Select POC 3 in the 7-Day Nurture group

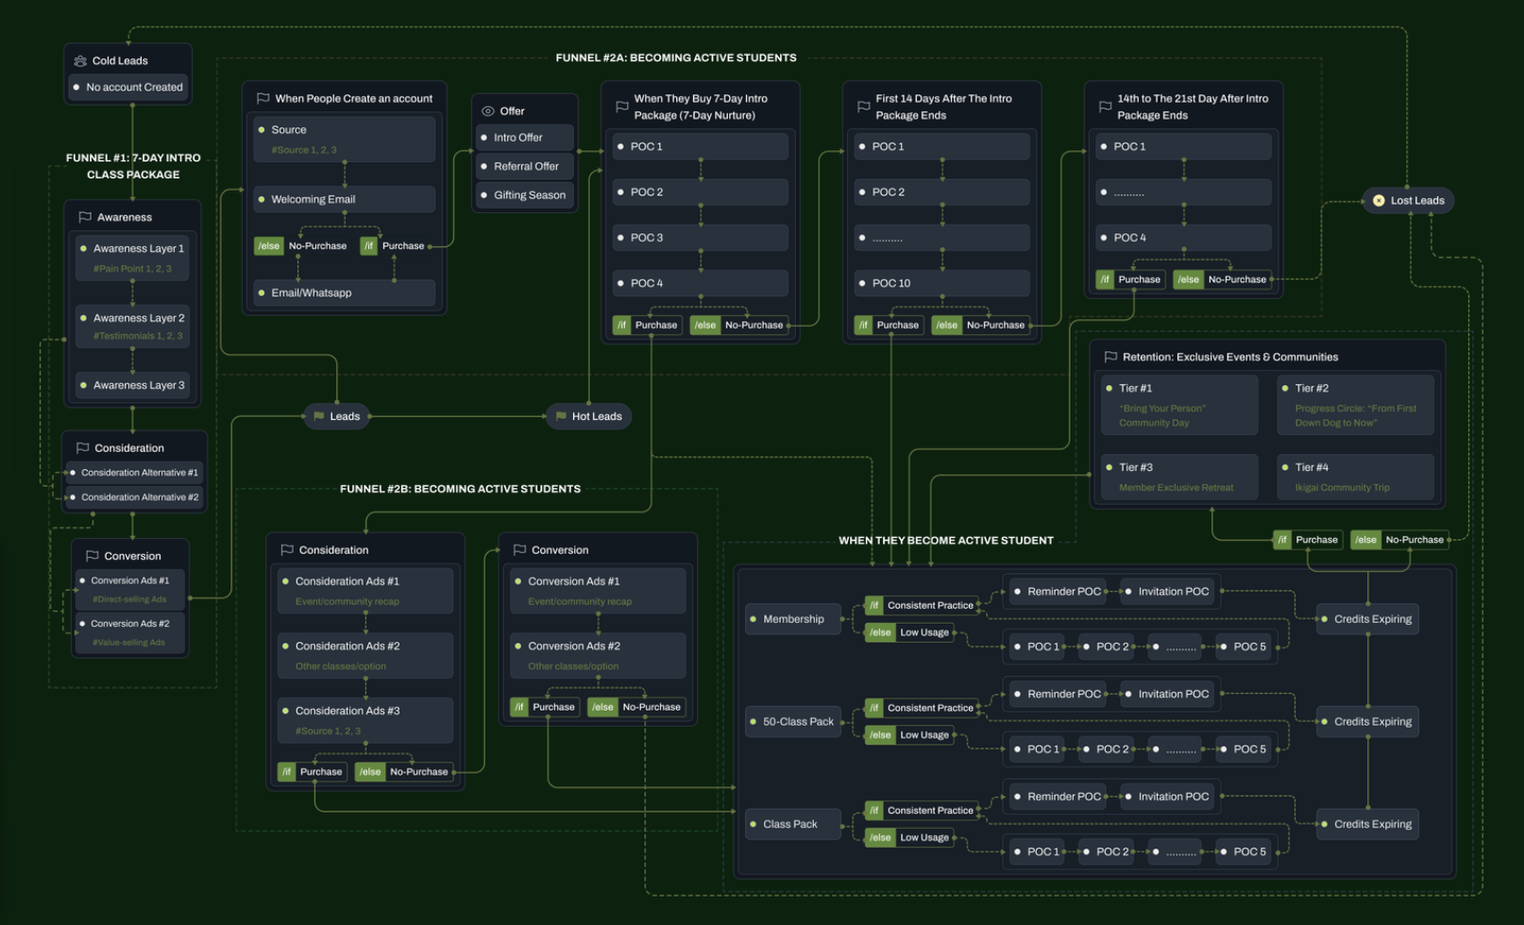[x=701, y=238]
